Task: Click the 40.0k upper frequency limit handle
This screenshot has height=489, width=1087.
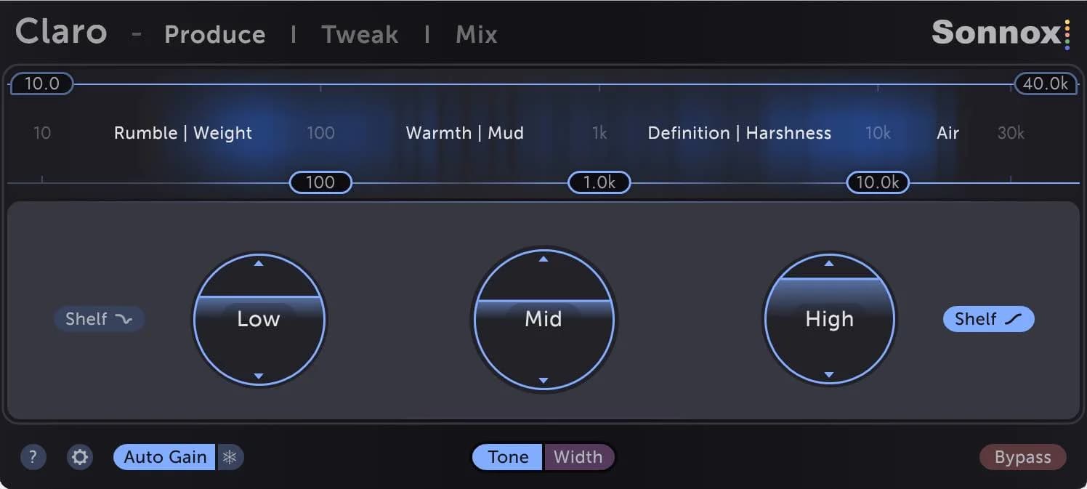Action: (1045, 84)
